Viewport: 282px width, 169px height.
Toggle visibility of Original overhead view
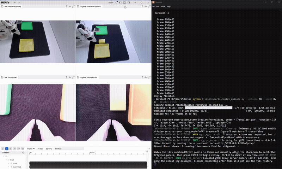[x=146, y=6]
